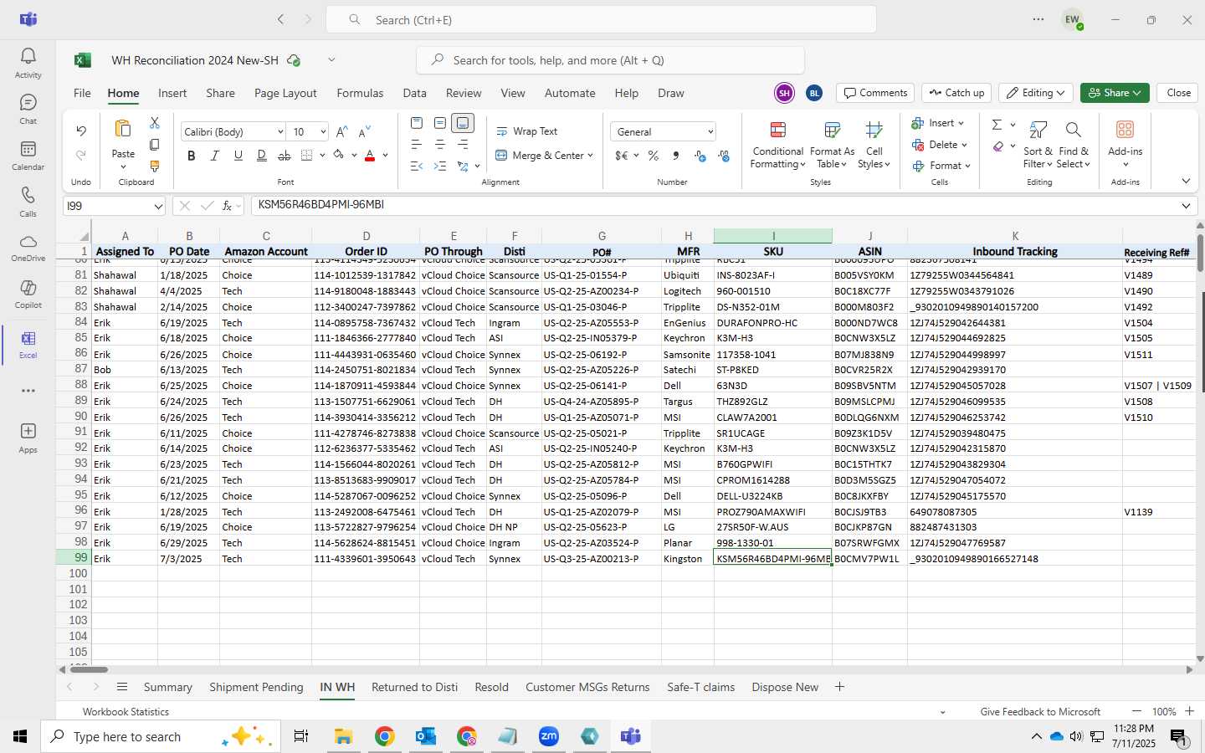Screen dimensions: 1205x753
Task: Click the Catch up button
Action: pyautogui.click(x=956, y=93)
